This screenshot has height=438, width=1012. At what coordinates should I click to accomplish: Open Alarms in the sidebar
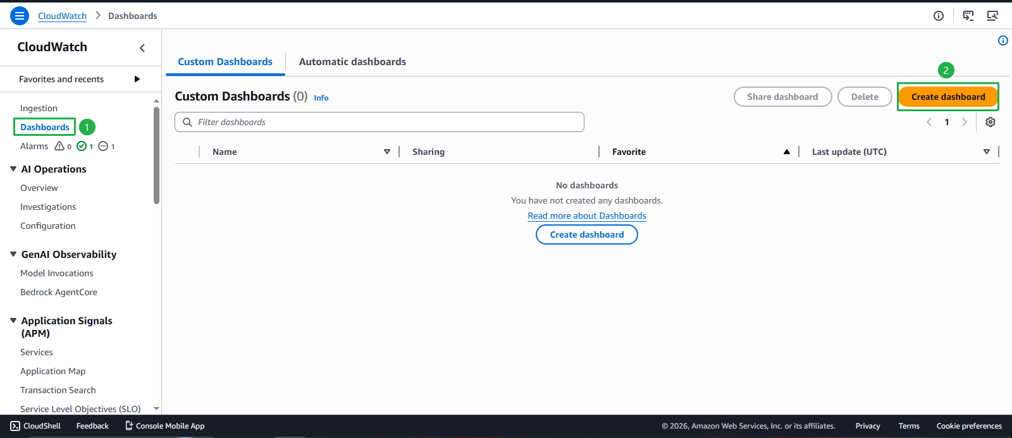(x=34, y=146)
